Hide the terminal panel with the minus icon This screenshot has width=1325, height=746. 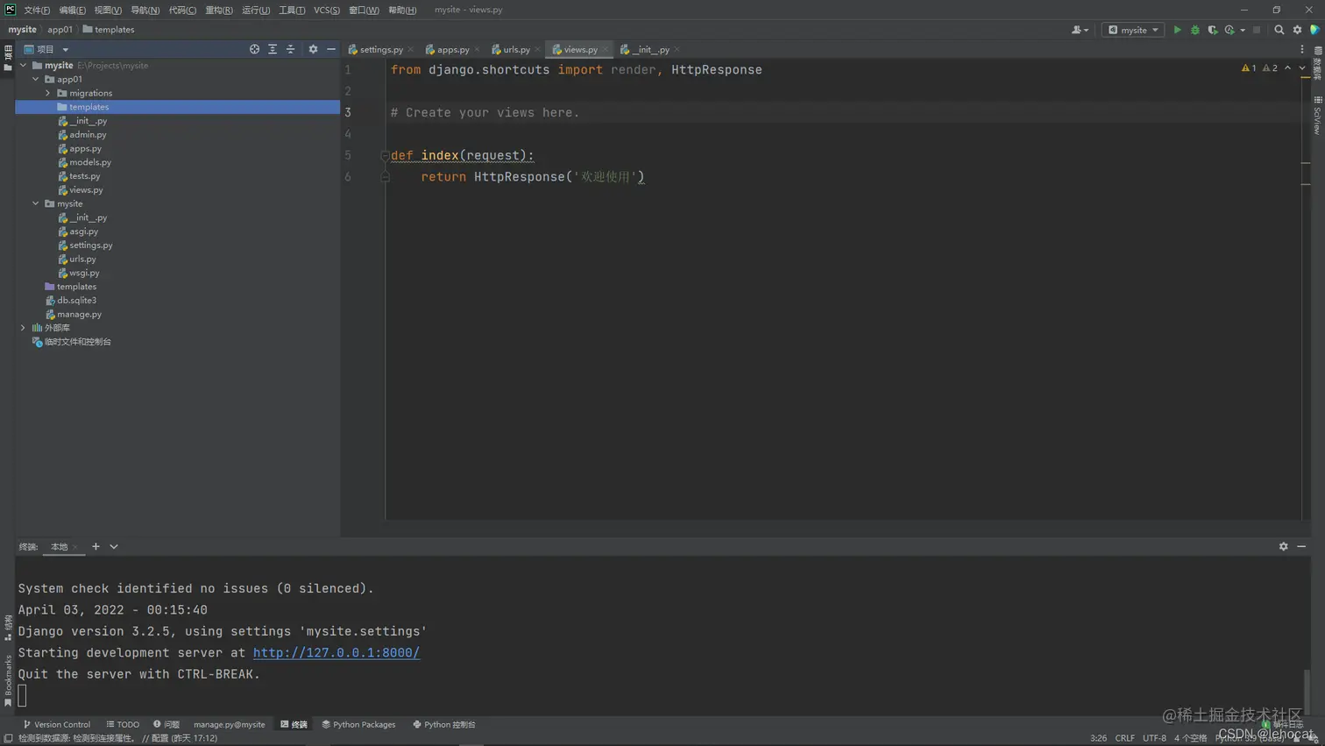point(1301,546)
